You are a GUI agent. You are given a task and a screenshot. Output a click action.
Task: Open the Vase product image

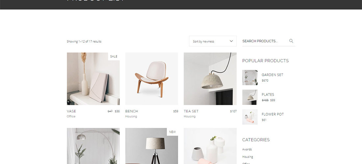93,79
